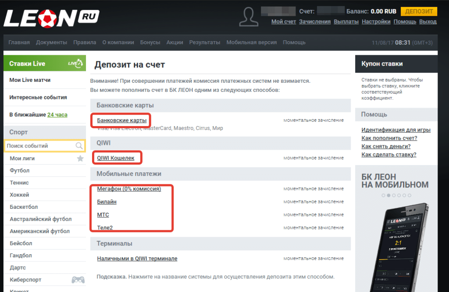Click Помощь in the navigation bar

[294, 42]
